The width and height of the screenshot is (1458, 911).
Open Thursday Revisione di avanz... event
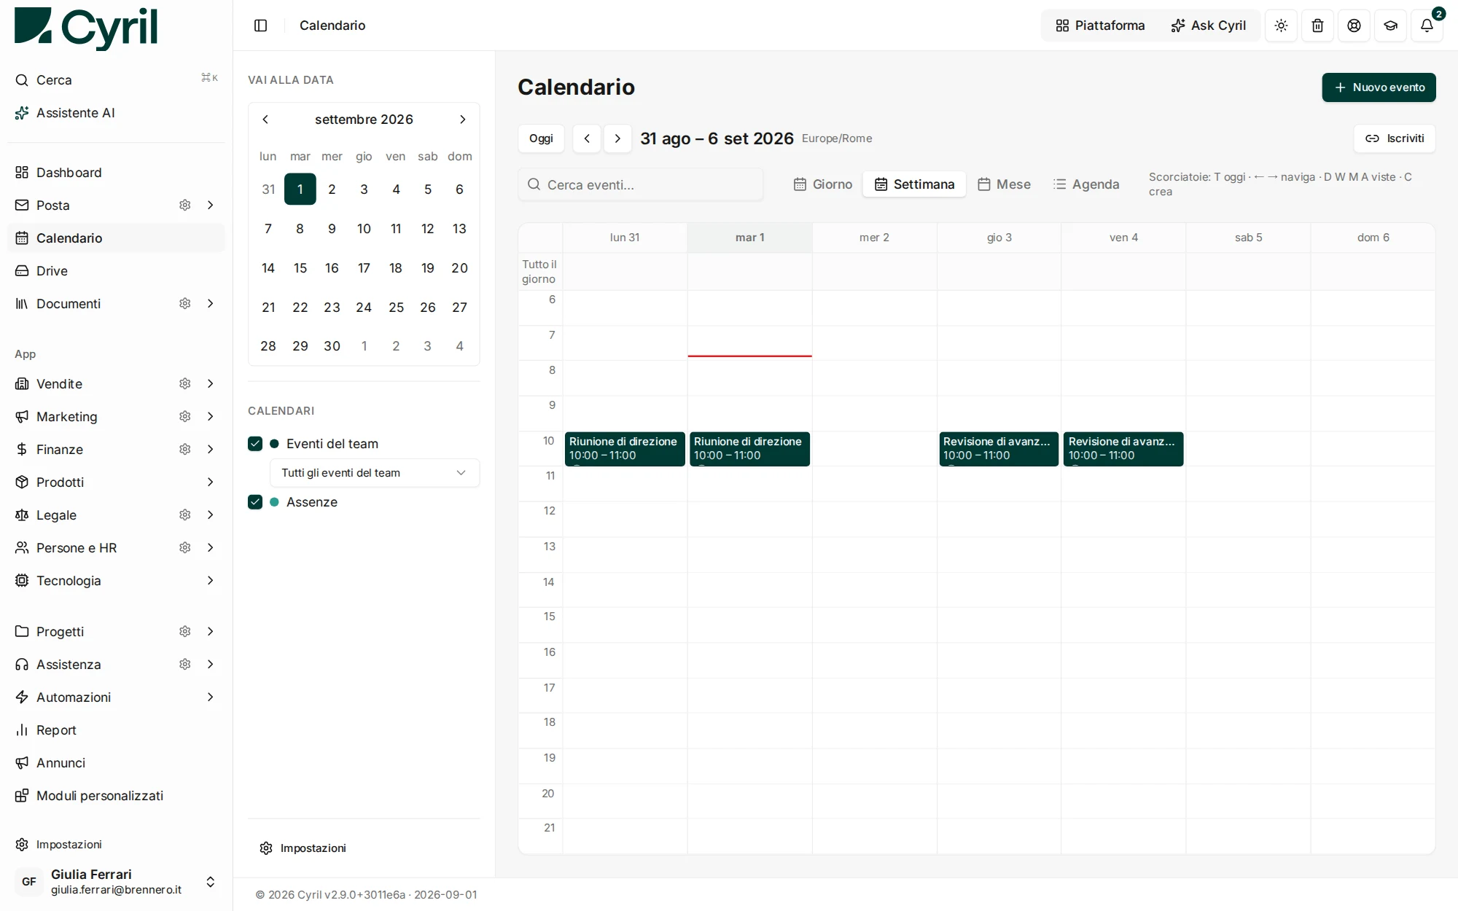(x=999, y=449)
